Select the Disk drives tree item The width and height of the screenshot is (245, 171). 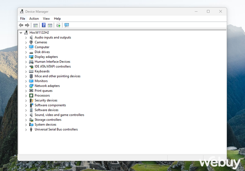coord(42,52)
